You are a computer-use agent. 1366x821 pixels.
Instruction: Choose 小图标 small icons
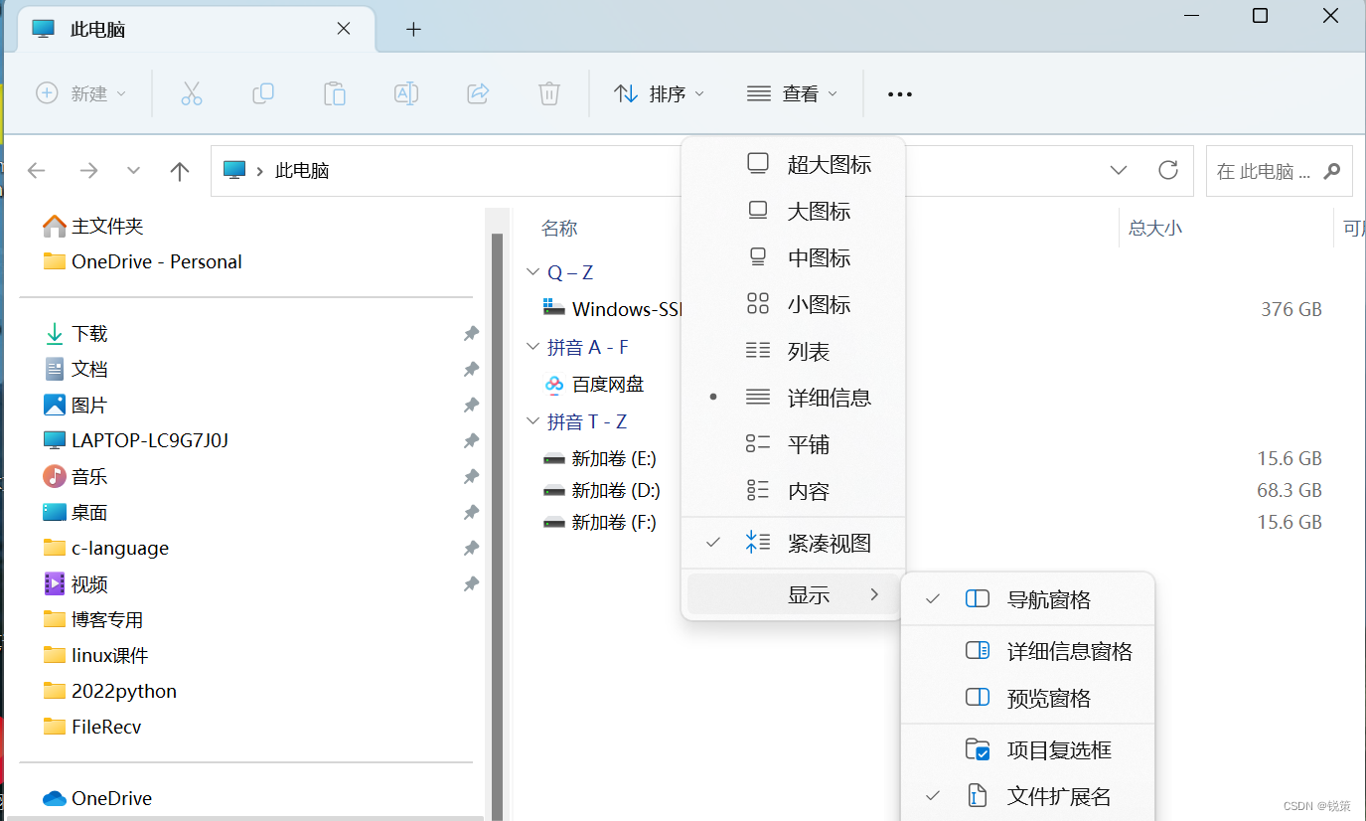click(x=793, y=305)
